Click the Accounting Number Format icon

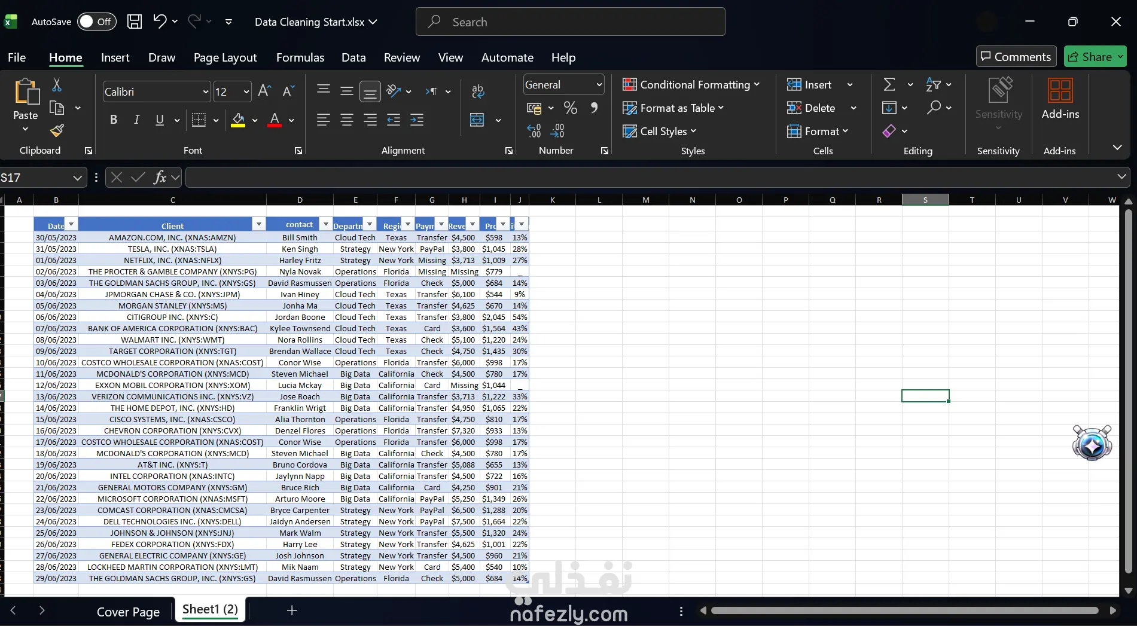click(534, 108)
